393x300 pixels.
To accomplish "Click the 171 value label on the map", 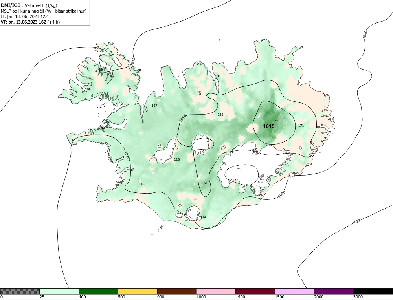I will point(301,126).
